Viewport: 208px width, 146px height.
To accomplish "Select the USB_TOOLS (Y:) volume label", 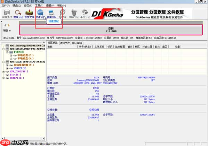I will (19, 71).
